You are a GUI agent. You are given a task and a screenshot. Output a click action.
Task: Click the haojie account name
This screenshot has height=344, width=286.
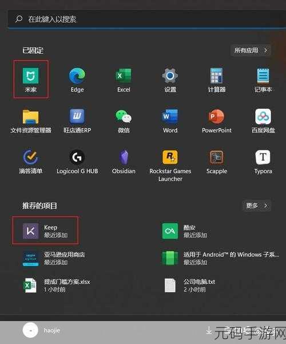click(x=52, y=330)
